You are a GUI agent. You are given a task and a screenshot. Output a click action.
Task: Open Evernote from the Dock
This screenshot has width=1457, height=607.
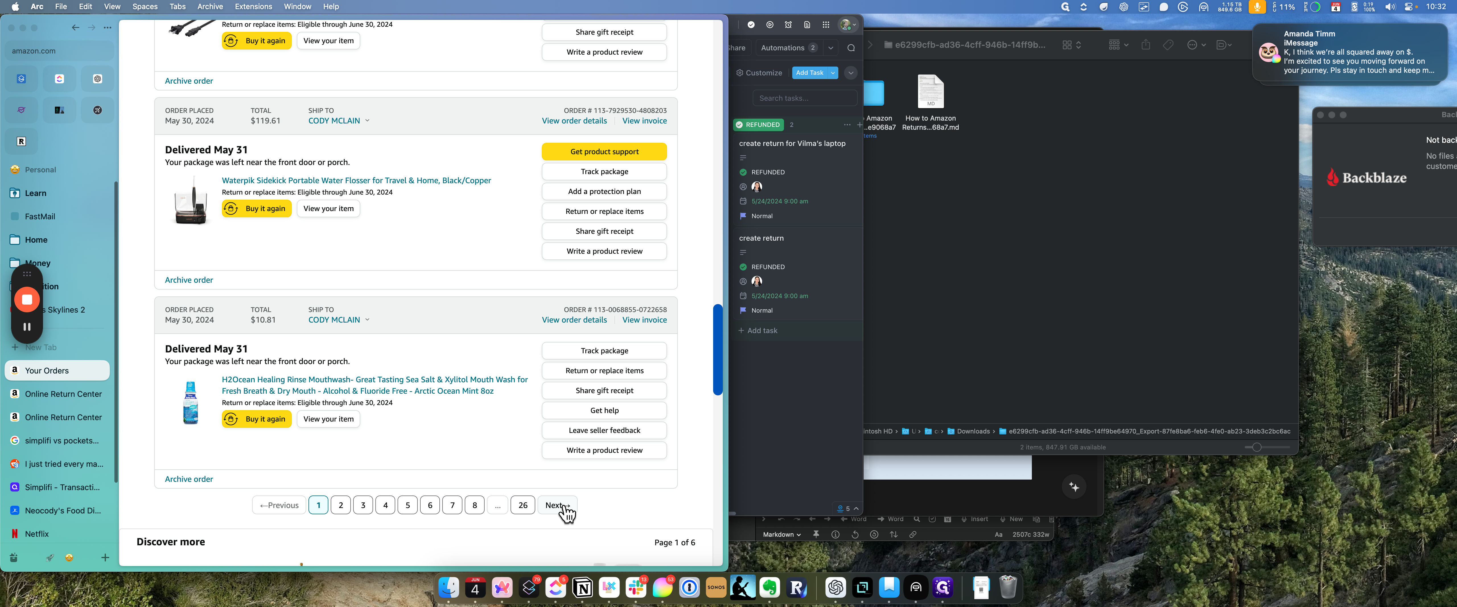coord(770,588)
